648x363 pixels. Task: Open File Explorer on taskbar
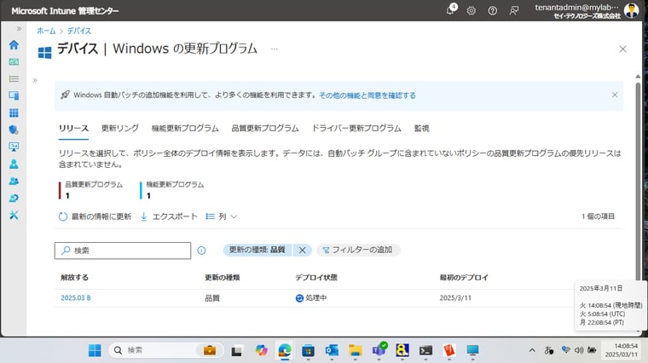click(x=355, y=350)
